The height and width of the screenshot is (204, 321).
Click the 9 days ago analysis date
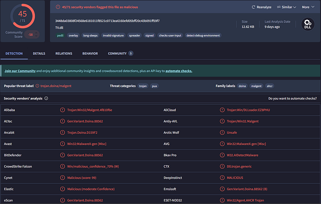272,27
